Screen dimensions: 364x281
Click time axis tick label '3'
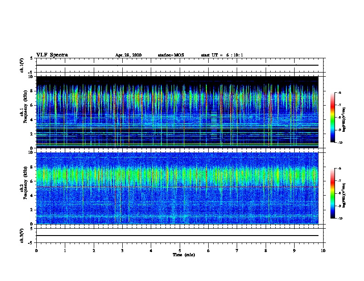pyautogui.click(x=122, y=250)
